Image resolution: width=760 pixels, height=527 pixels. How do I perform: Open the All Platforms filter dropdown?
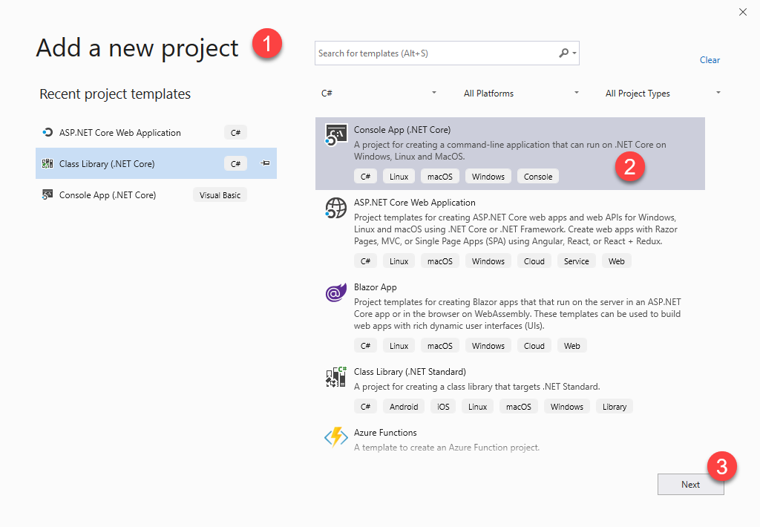pyautogui.click(x=521, y=93)
